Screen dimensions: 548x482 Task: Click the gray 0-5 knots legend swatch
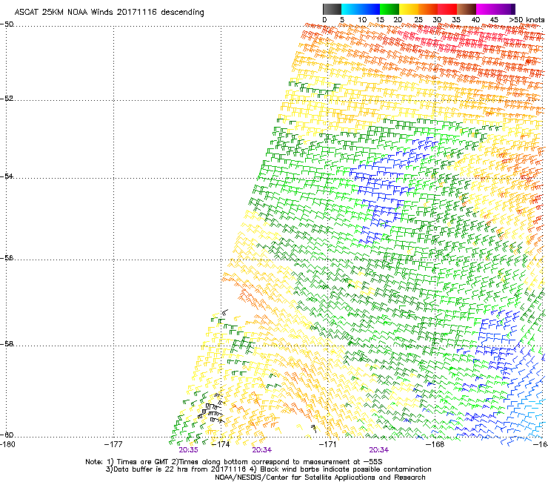click(332, 9)
